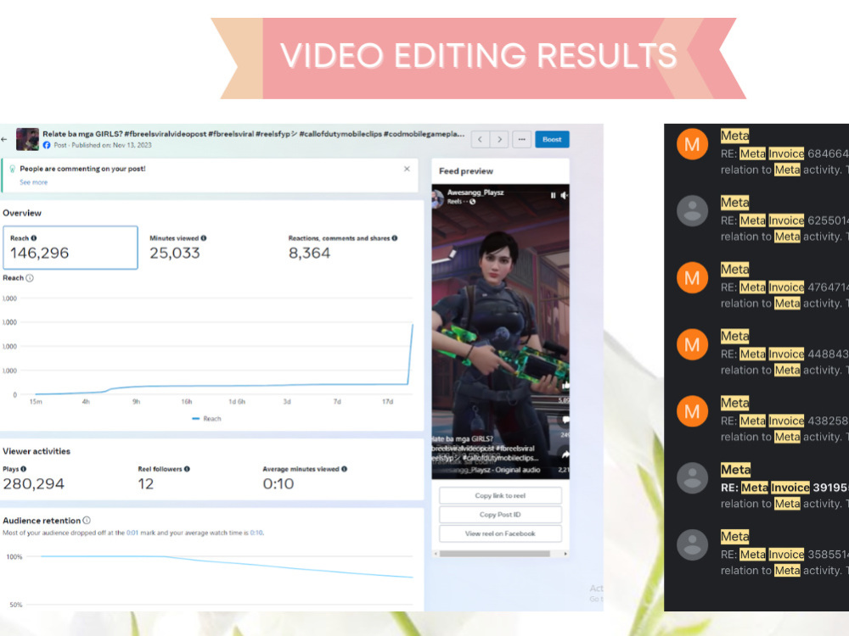This screenshot has width=849, height=636.
Task: Click info icon next to Reel followers
Action: [187, 469]
